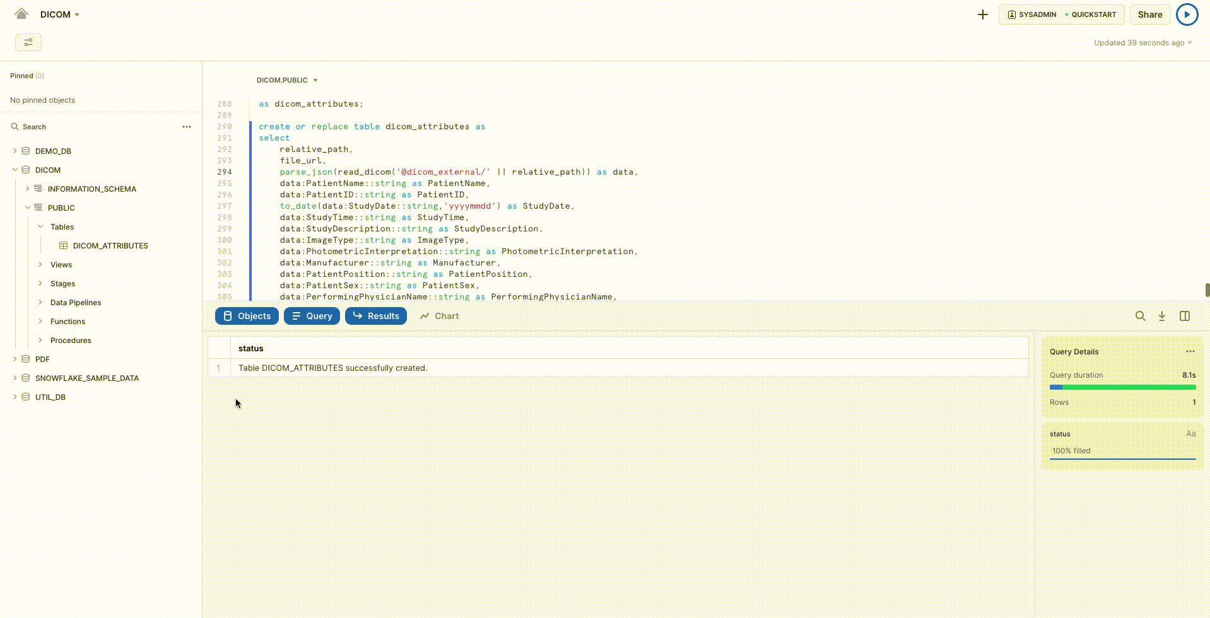1210x618 pixels.
Task: Select the DICOM_ATTRIBUTES table
Action: tap(110, 245)
